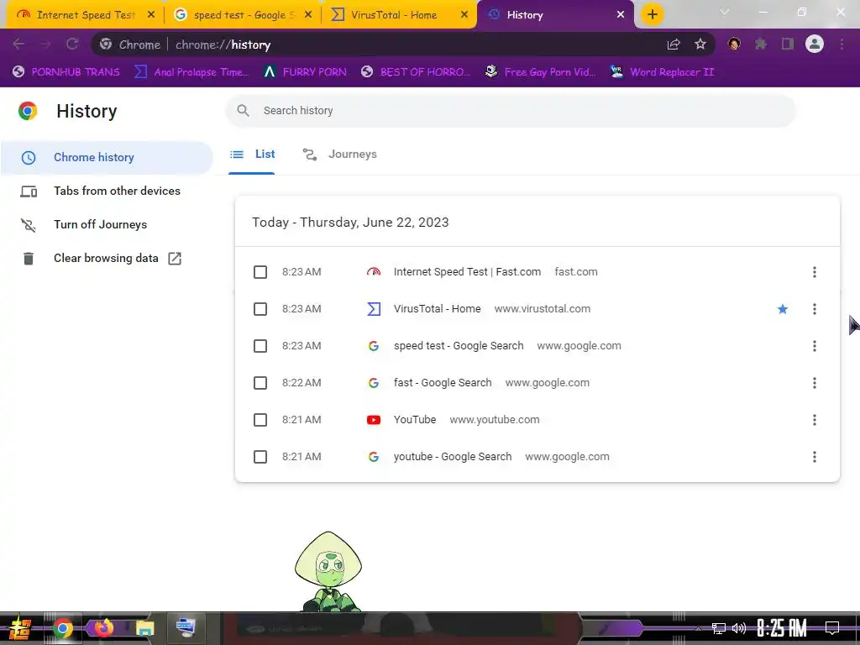
Task: Check the Internet Speed Test history entry checkbox
Action: coord(260,272)
